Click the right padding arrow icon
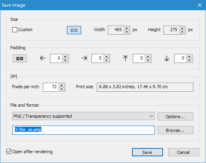The width and height of the screenshot is (206, 163). 84,58
